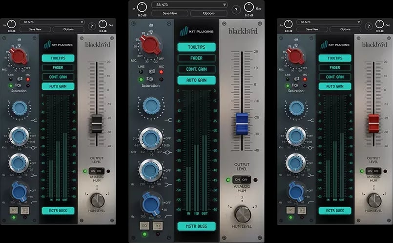
Task: Click MSTR BUSS on left plugin
Action: [x=58, y=211]
